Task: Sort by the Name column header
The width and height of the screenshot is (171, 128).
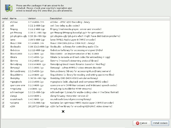Action: (x=18, y=19)
